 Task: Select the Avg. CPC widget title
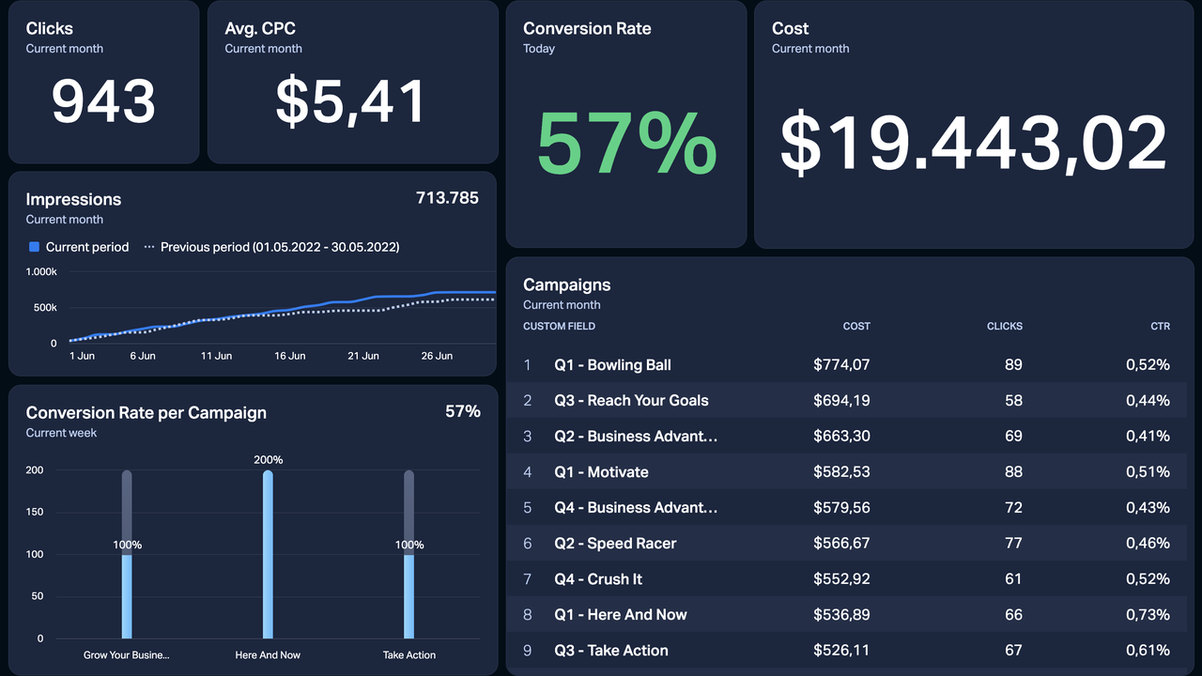point(260,29)
